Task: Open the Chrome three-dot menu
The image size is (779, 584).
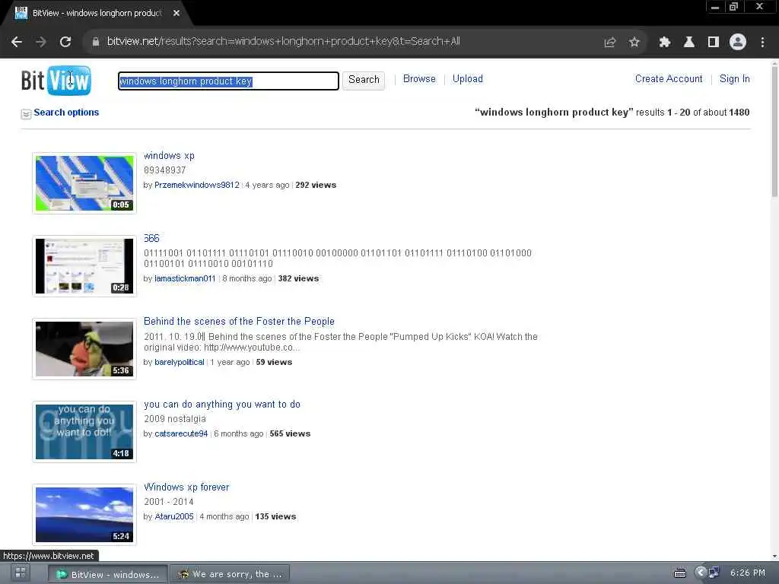Action: [762, 43]
